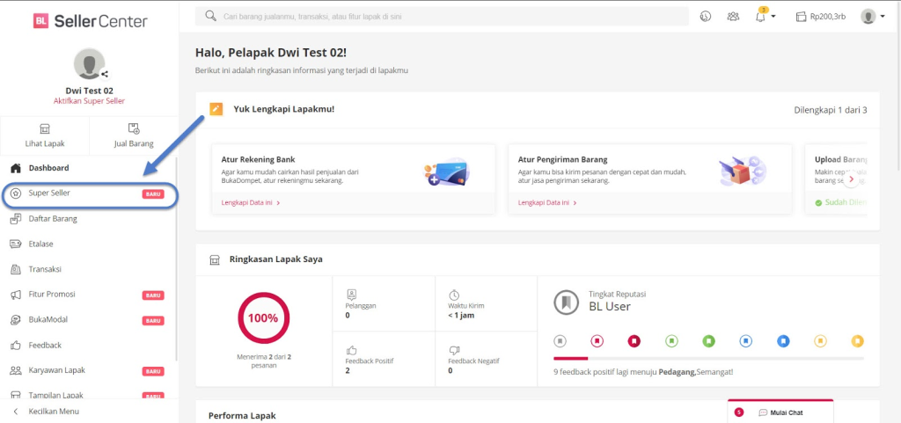Click the shipping box illustration
901x423 pixels.
point(744,171)
